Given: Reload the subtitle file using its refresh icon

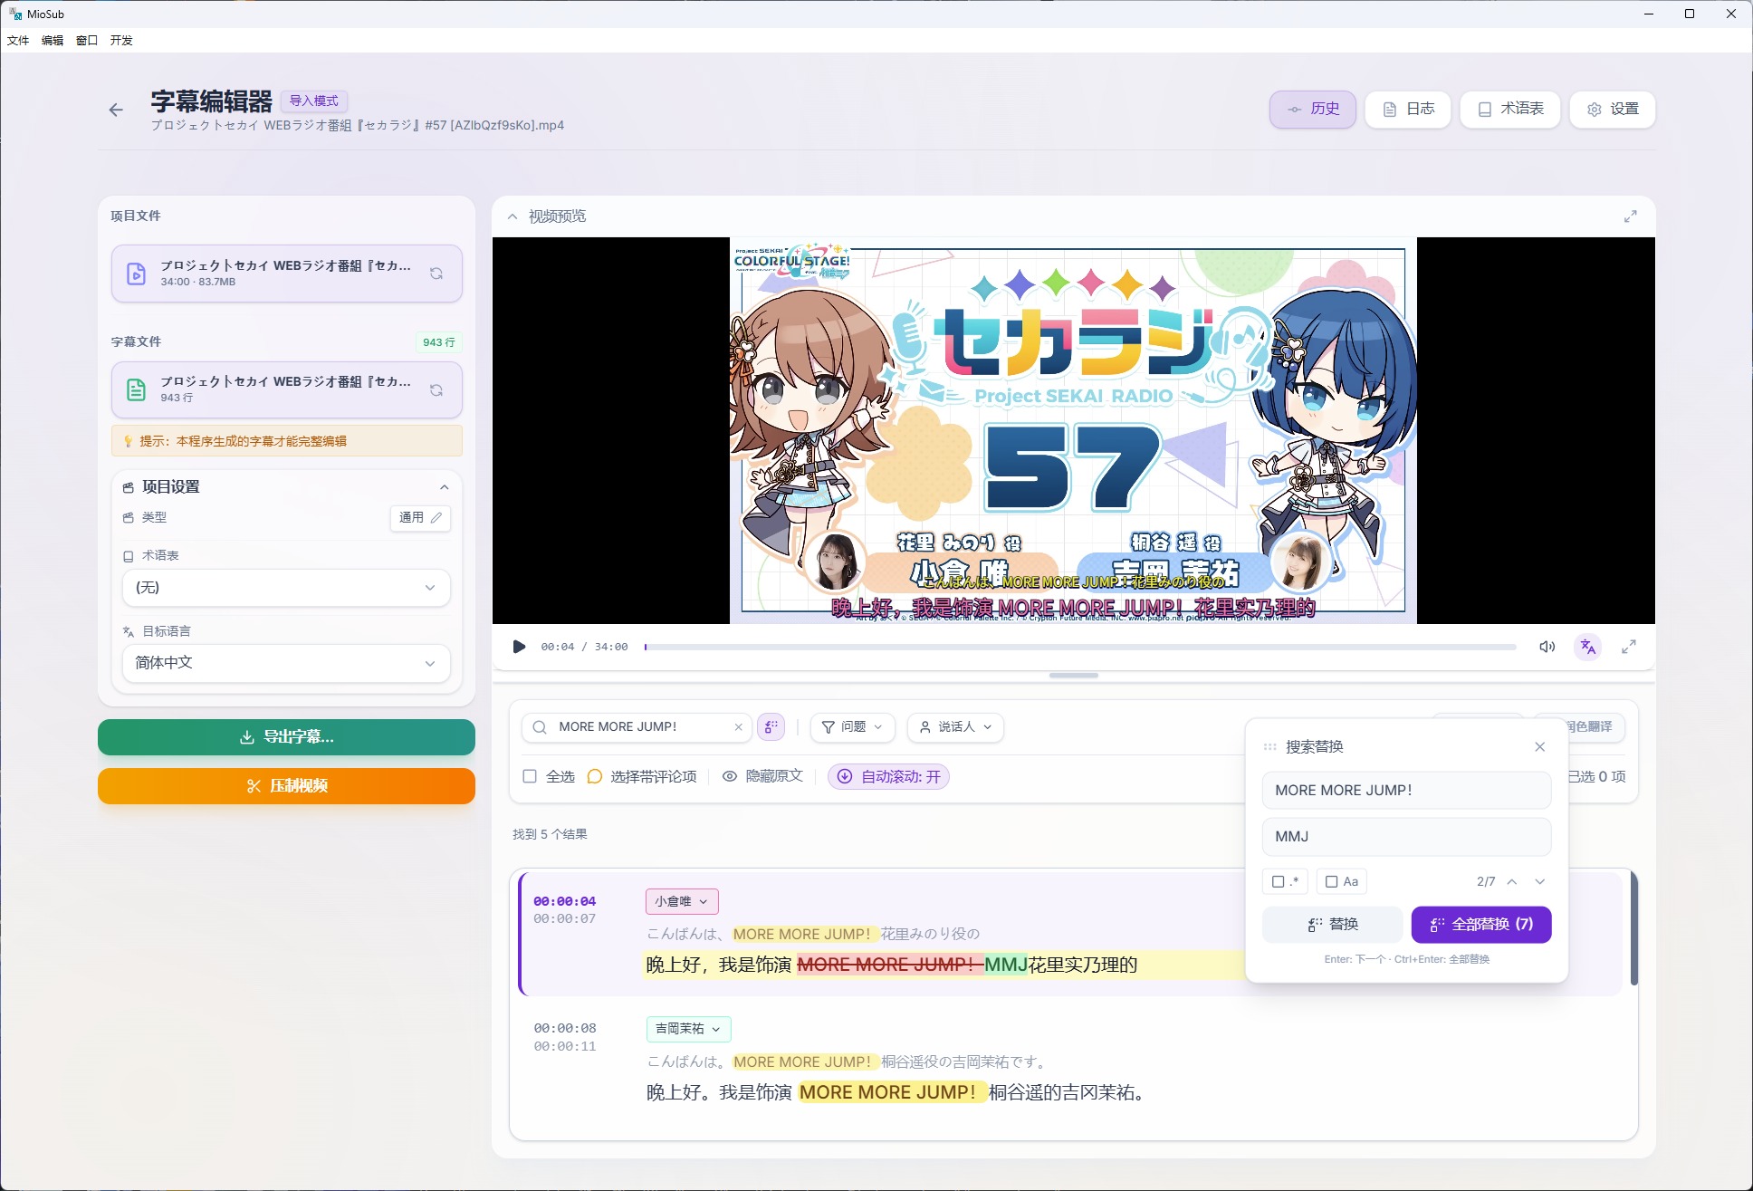Looking at the screenshot, I should point(437,389).
